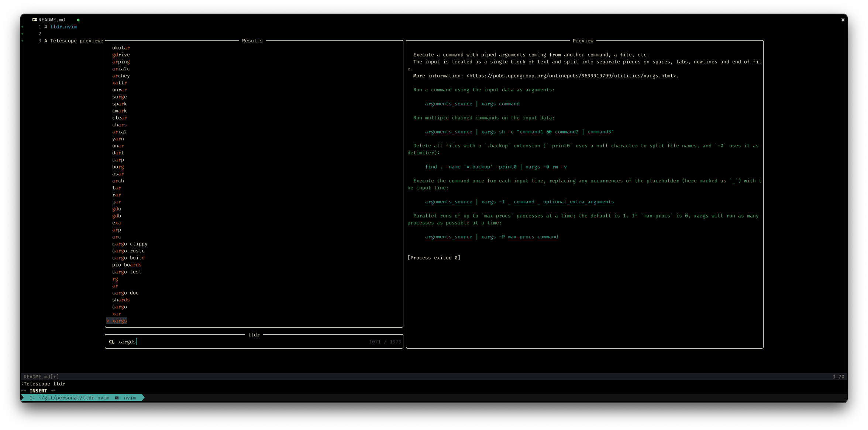The width and height of the screenshot is (868, 430).
Task: Select the rg result
Action: click(x=115, y=279)
